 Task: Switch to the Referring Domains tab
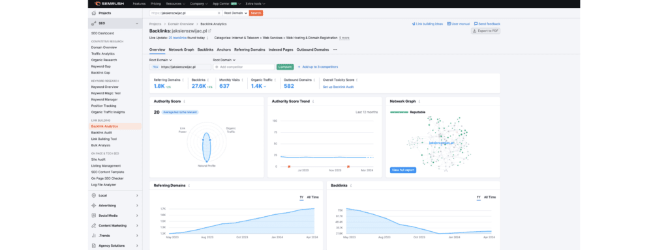tap(250, 49)
